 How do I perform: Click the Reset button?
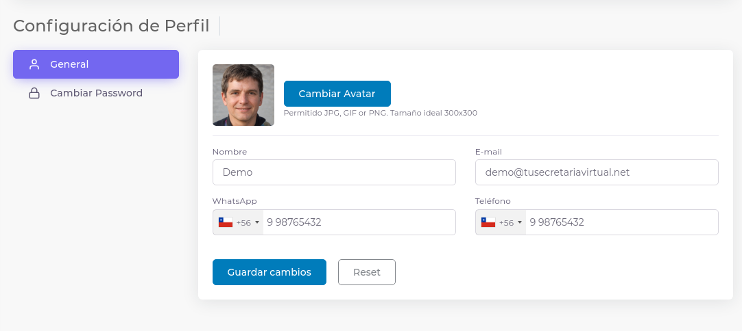[366, 272]
